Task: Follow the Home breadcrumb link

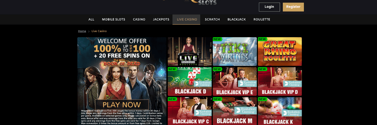Action: pyautogui.click(x=82, y=31)
